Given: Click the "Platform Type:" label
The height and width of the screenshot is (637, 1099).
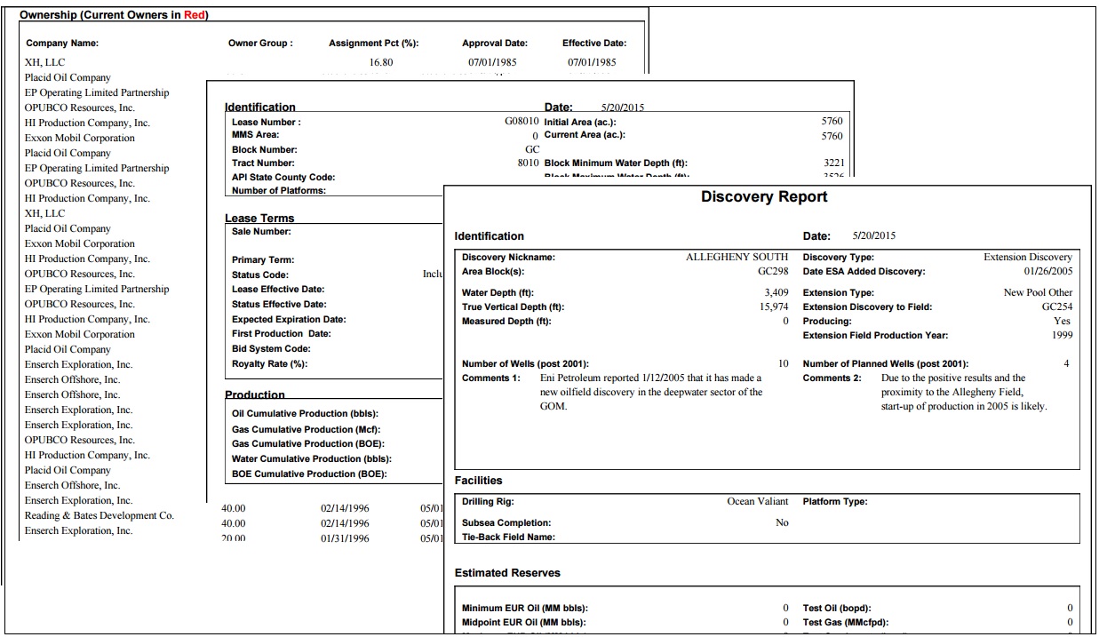Looking at the screenshot, I should (x=835, y=502).
